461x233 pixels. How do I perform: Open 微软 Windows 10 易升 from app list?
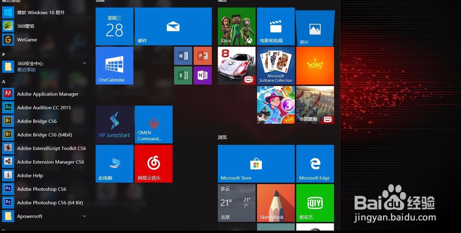coord(45,12)
